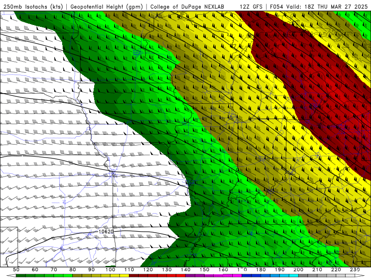
Task: Click the "50" legend value
Action: point(16,270)
